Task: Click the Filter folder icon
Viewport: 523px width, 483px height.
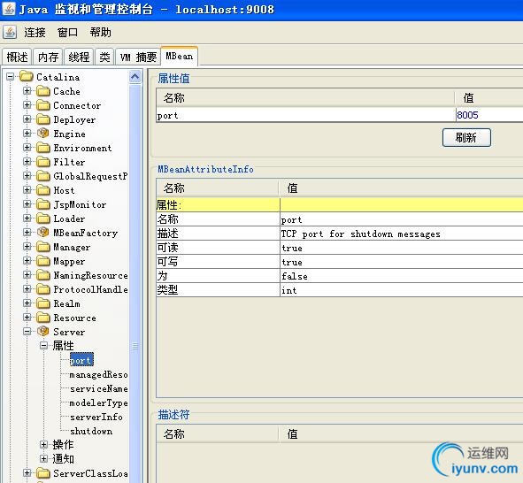Action: (x=43, y=162)
